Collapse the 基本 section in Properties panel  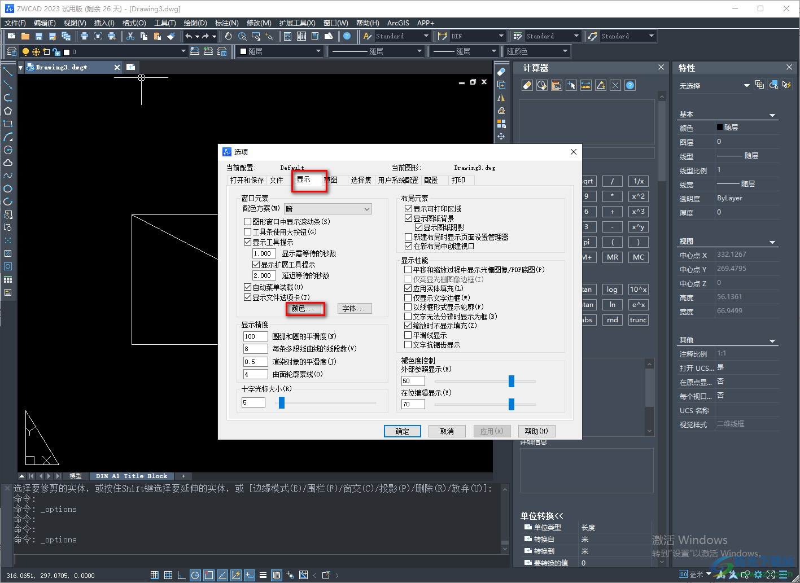coord(772,115)
